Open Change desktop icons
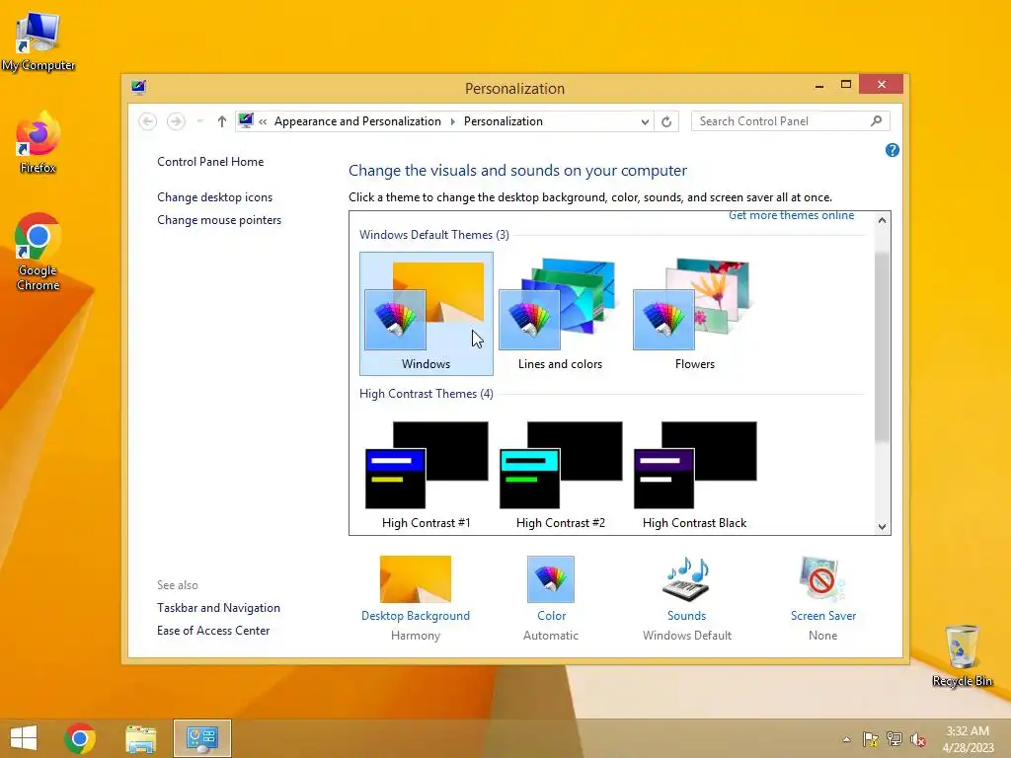The height and width of the screenshot is (758, 1011). [x=214, y=197]
